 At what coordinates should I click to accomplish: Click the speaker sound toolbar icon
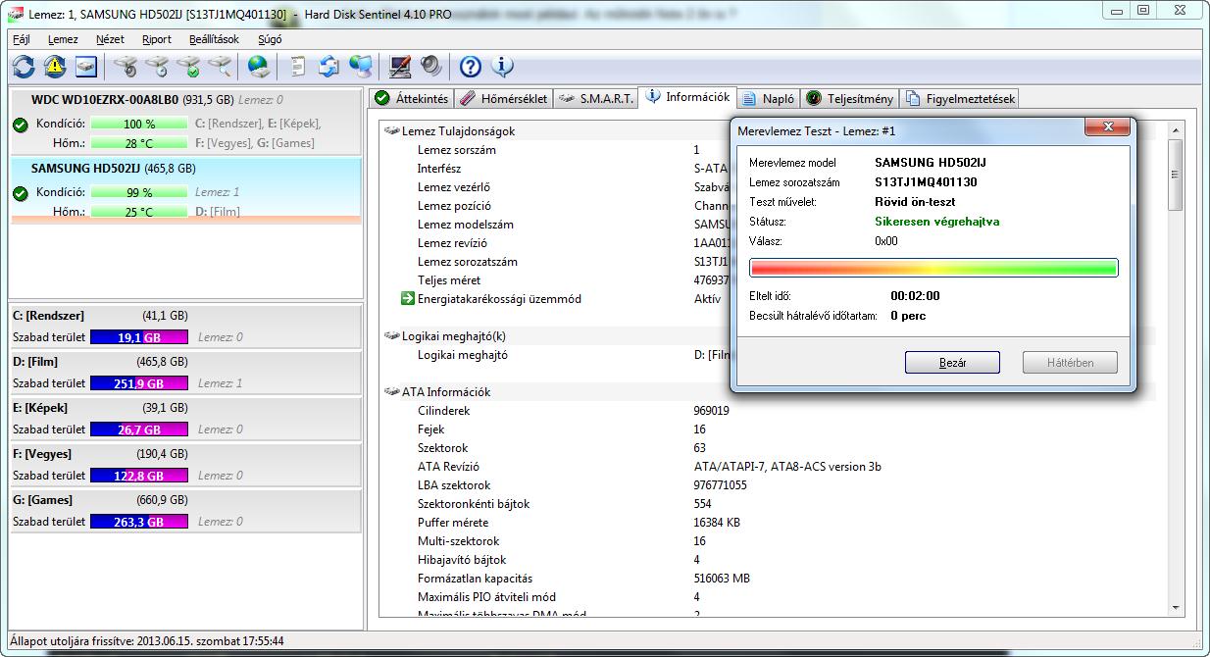pyautogui.click(x=430, y=67)
